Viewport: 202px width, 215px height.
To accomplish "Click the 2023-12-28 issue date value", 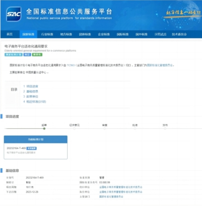I will [32, 192].
